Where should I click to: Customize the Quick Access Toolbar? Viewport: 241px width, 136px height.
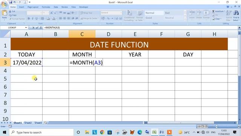pos(30,2)
